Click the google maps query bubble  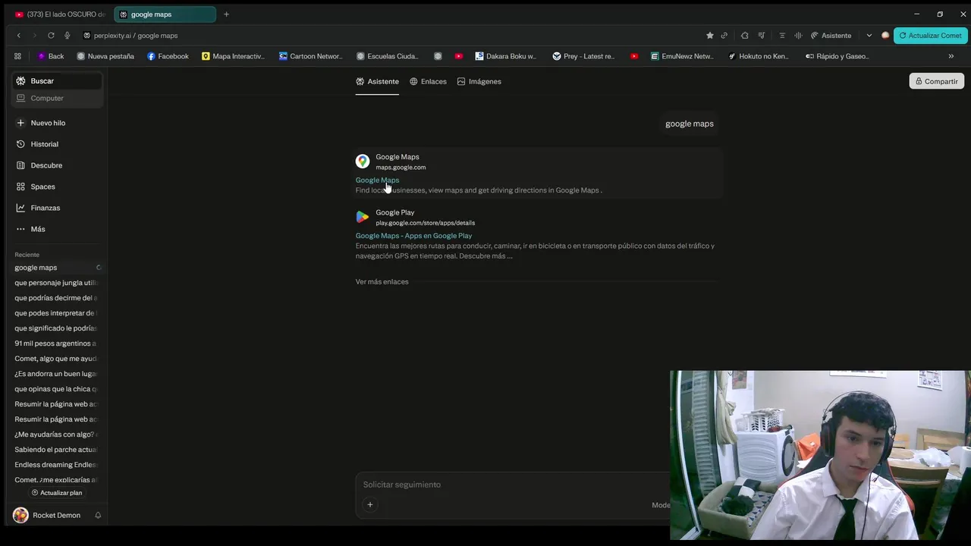[x=690, y=124]
